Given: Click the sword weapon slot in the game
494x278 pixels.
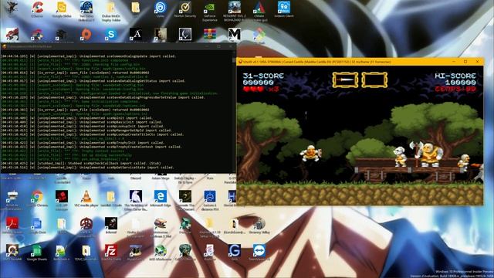Looking at the screenshot, I should 345,80.
